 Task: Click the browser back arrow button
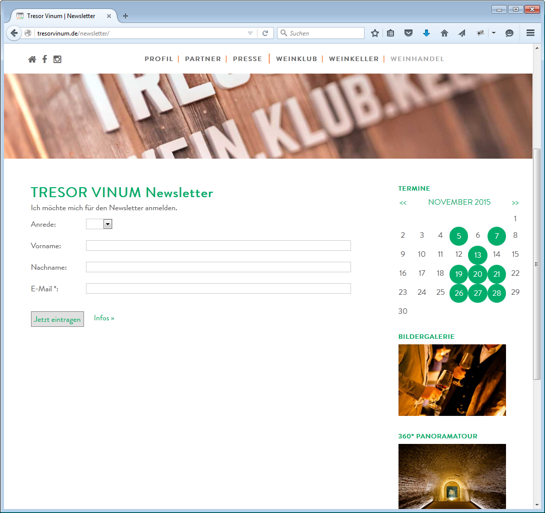coord(14,33)
